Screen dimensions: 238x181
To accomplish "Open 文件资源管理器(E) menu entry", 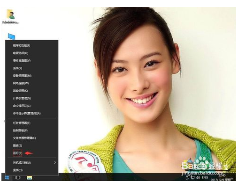I will pos(32,138).
